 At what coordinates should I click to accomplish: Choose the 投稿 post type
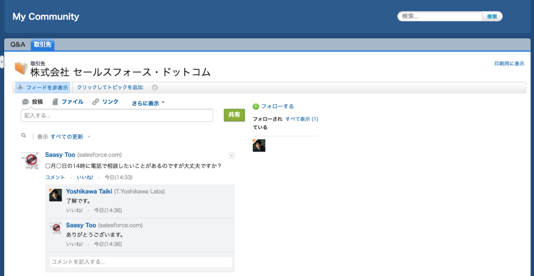click(x=33, y=102)
